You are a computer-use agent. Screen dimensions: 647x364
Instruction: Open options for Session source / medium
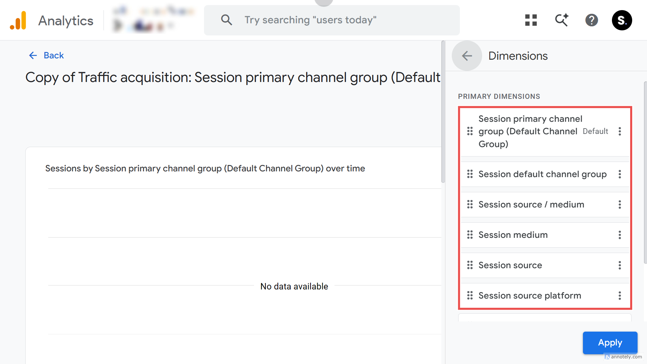coord(620,204)
